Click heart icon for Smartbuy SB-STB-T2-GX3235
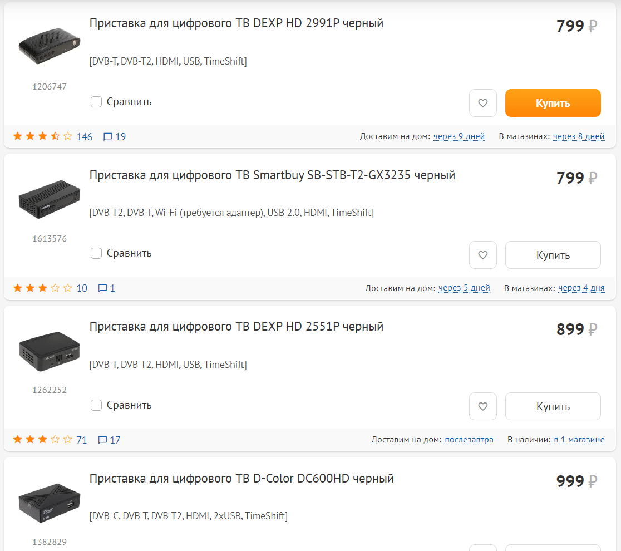Screen dimensions: 621x551 click(482, 255)
